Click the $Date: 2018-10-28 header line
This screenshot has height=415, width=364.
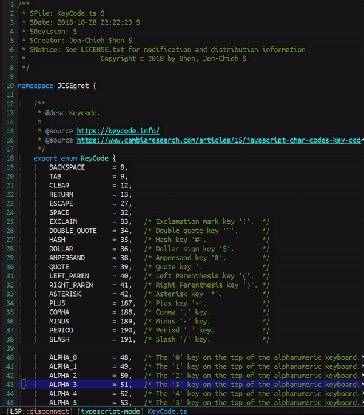pyautogui.click(x=81, y=22)
